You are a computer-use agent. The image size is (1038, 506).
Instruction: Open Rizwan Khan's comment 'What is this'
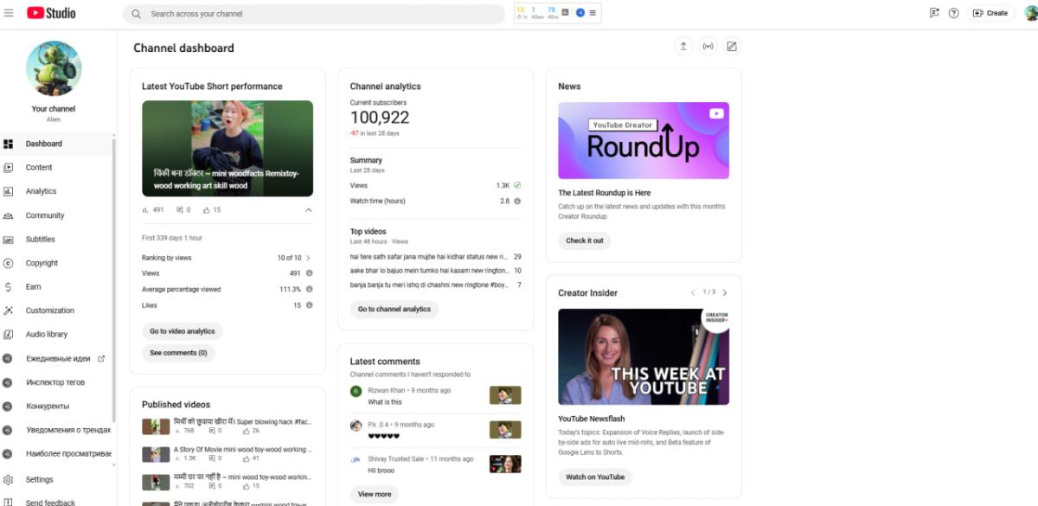pos(385,402)
